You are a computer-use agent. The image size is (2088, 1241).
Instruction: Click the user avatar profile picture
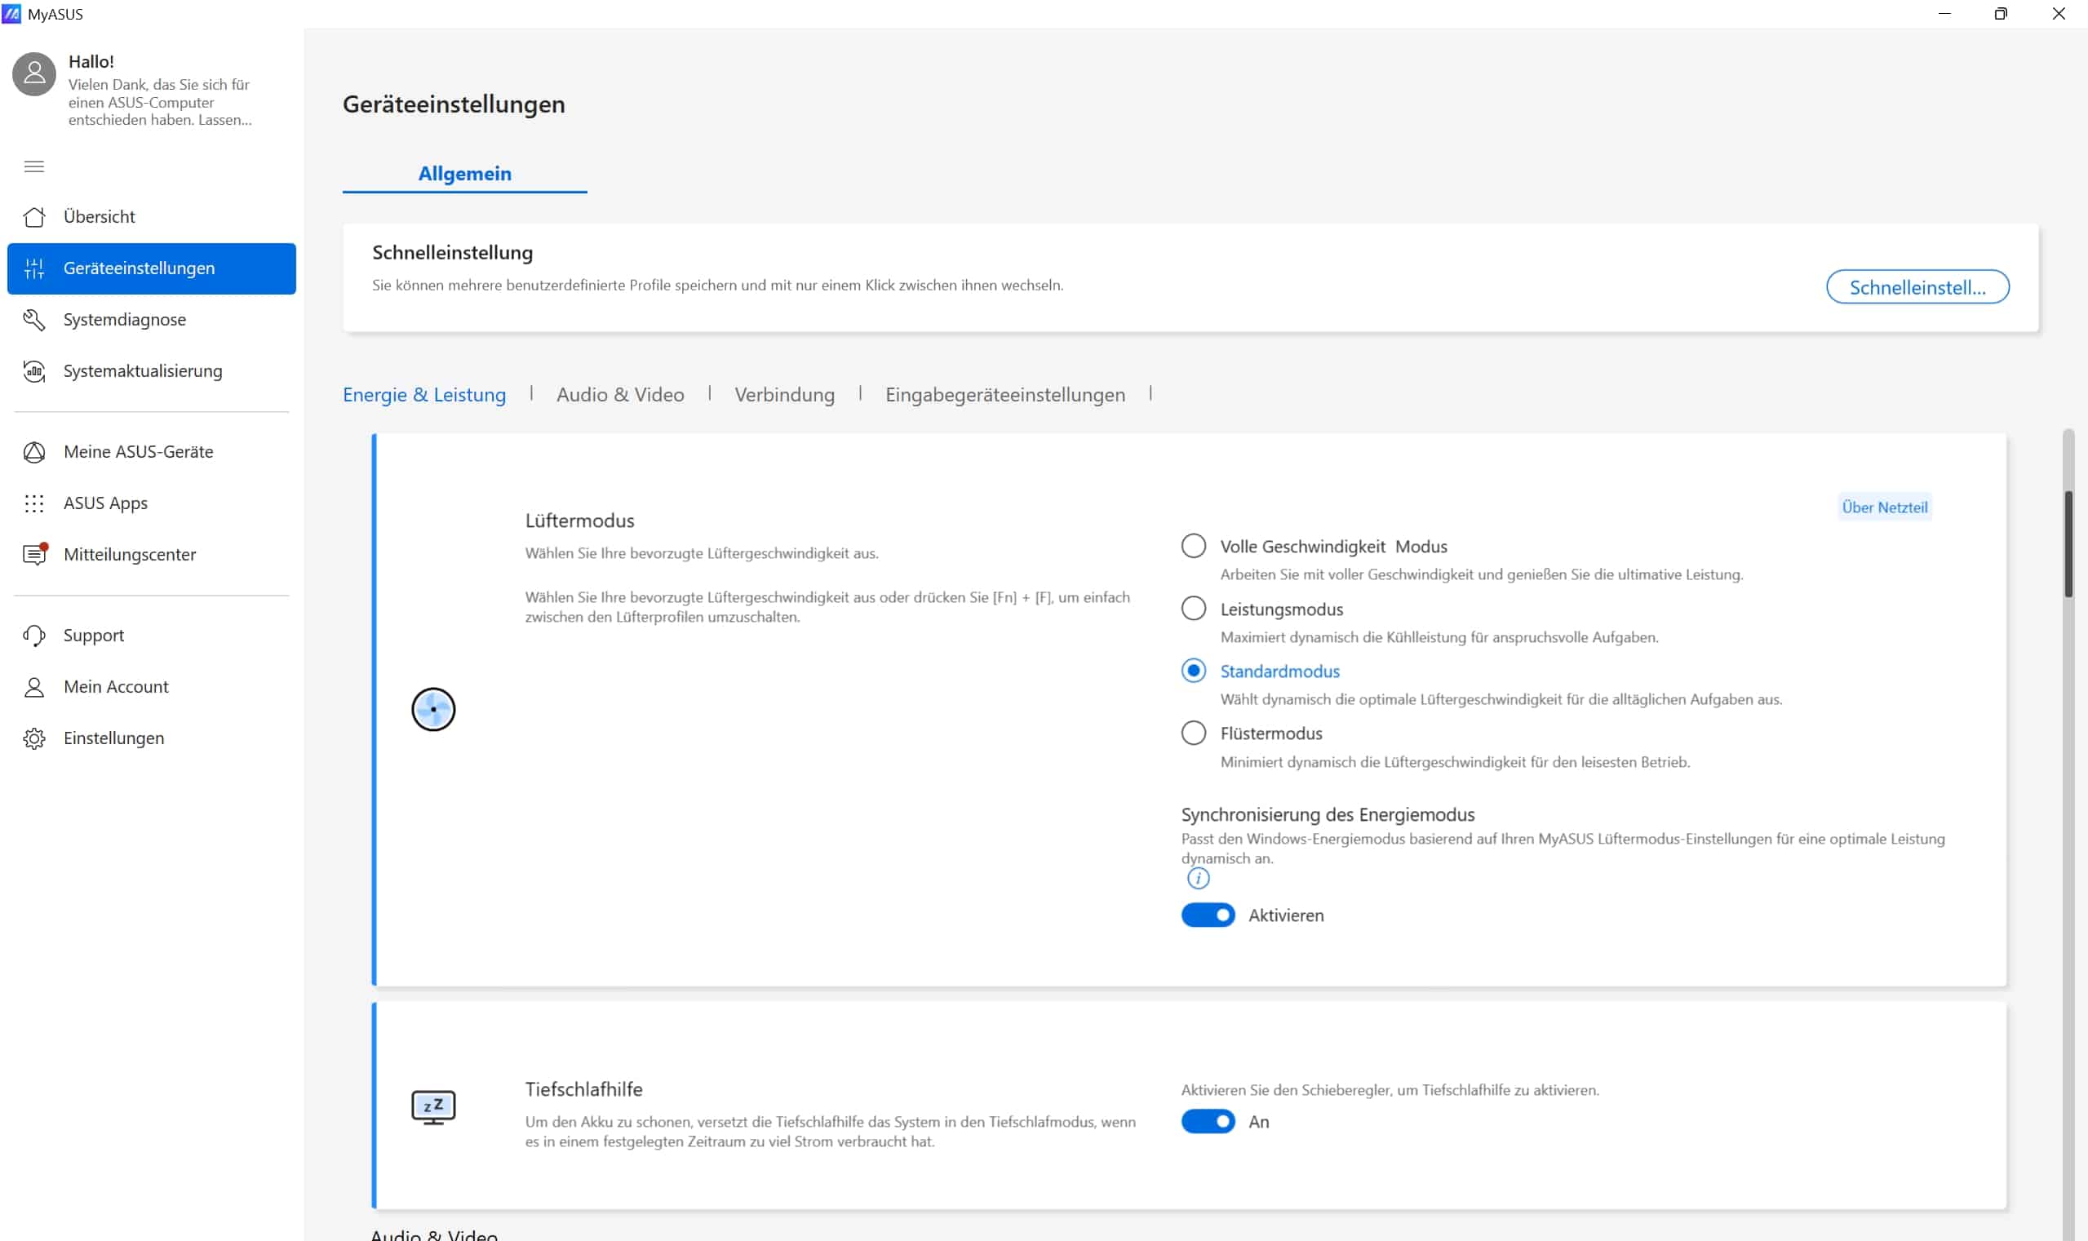tap(34, 74)
